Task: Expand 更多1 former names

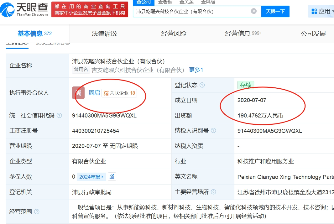Action: click(x=196, y=70)
